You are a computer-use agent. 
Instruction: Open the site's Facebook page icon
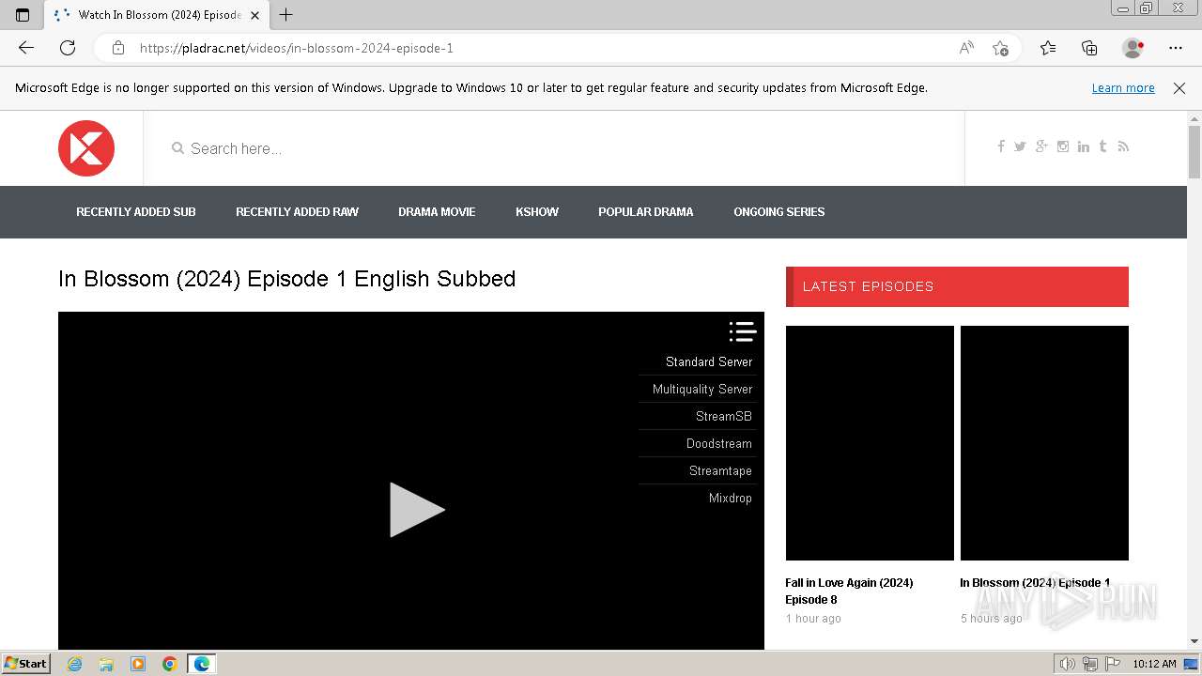[1001, 146]
